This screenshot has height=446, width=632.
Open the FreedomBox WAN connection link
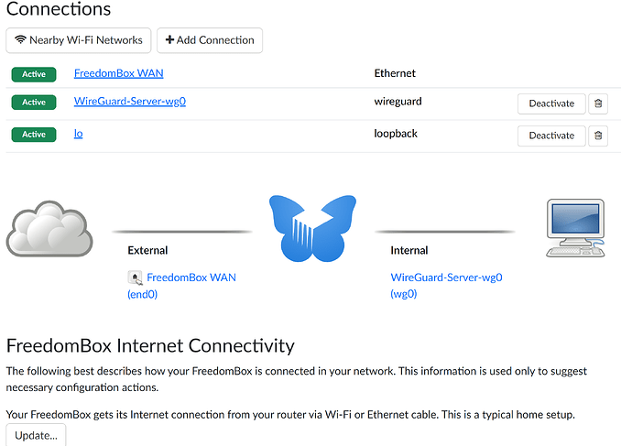118,73
